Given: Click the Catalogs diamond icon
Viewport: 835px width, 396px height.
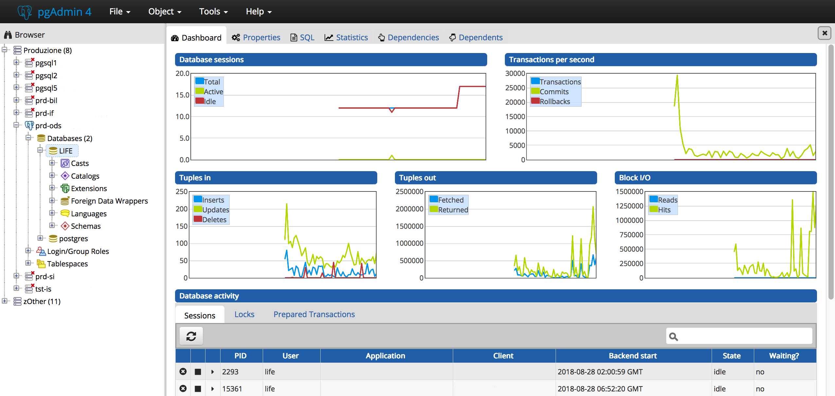Looking at the screenshot, I should (65, 176).
